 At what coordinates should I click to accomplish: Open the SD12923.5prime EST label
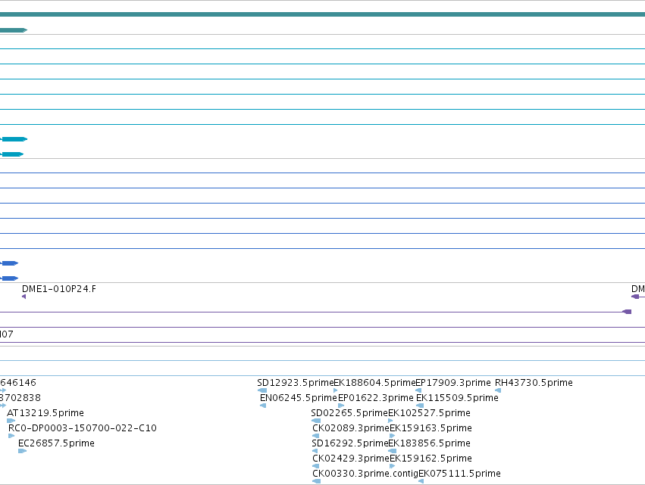pos(296,383)
